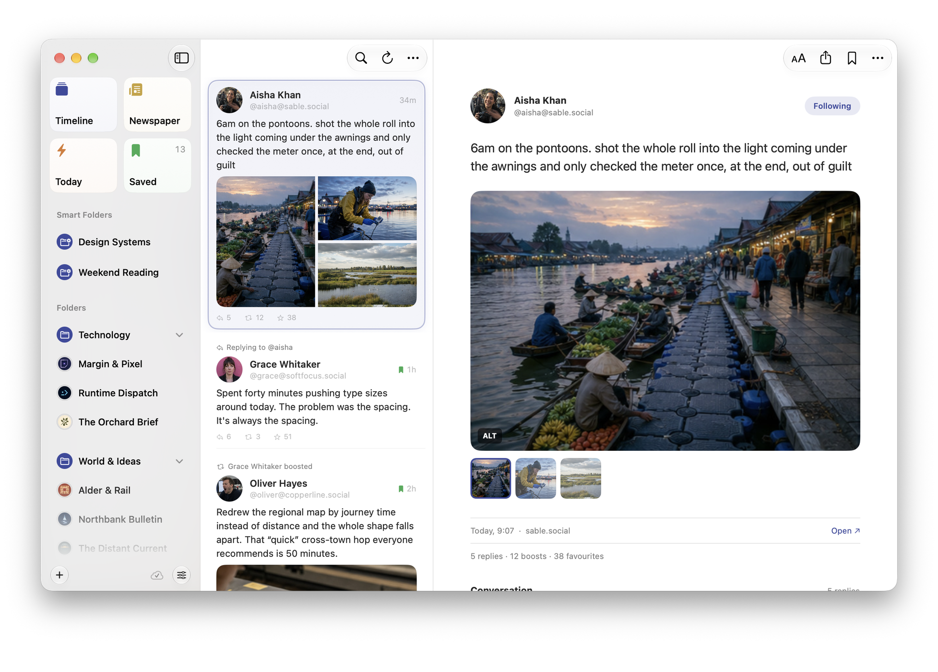938x672 pixels.
Task: Select the floating market thumbnail below the image
Action: coord(490,478)
